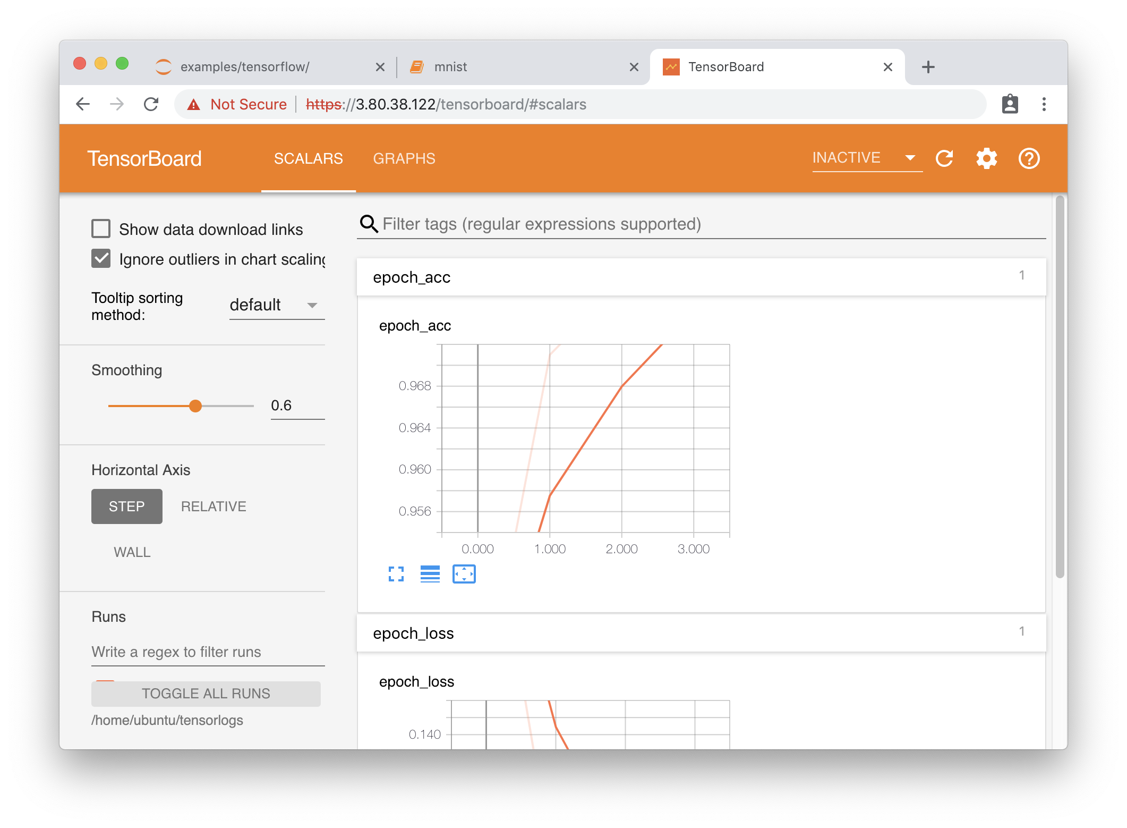Open Chrome three-dot menu
The height and width of the screenshot is (828, 1127).
(x=1044, y=104)
